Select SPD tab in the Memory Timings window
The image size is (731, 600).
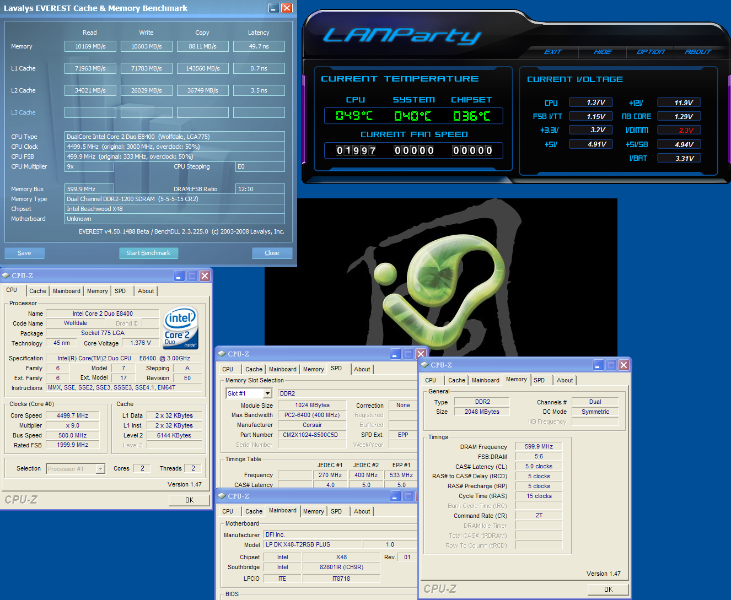coord(539,380)
